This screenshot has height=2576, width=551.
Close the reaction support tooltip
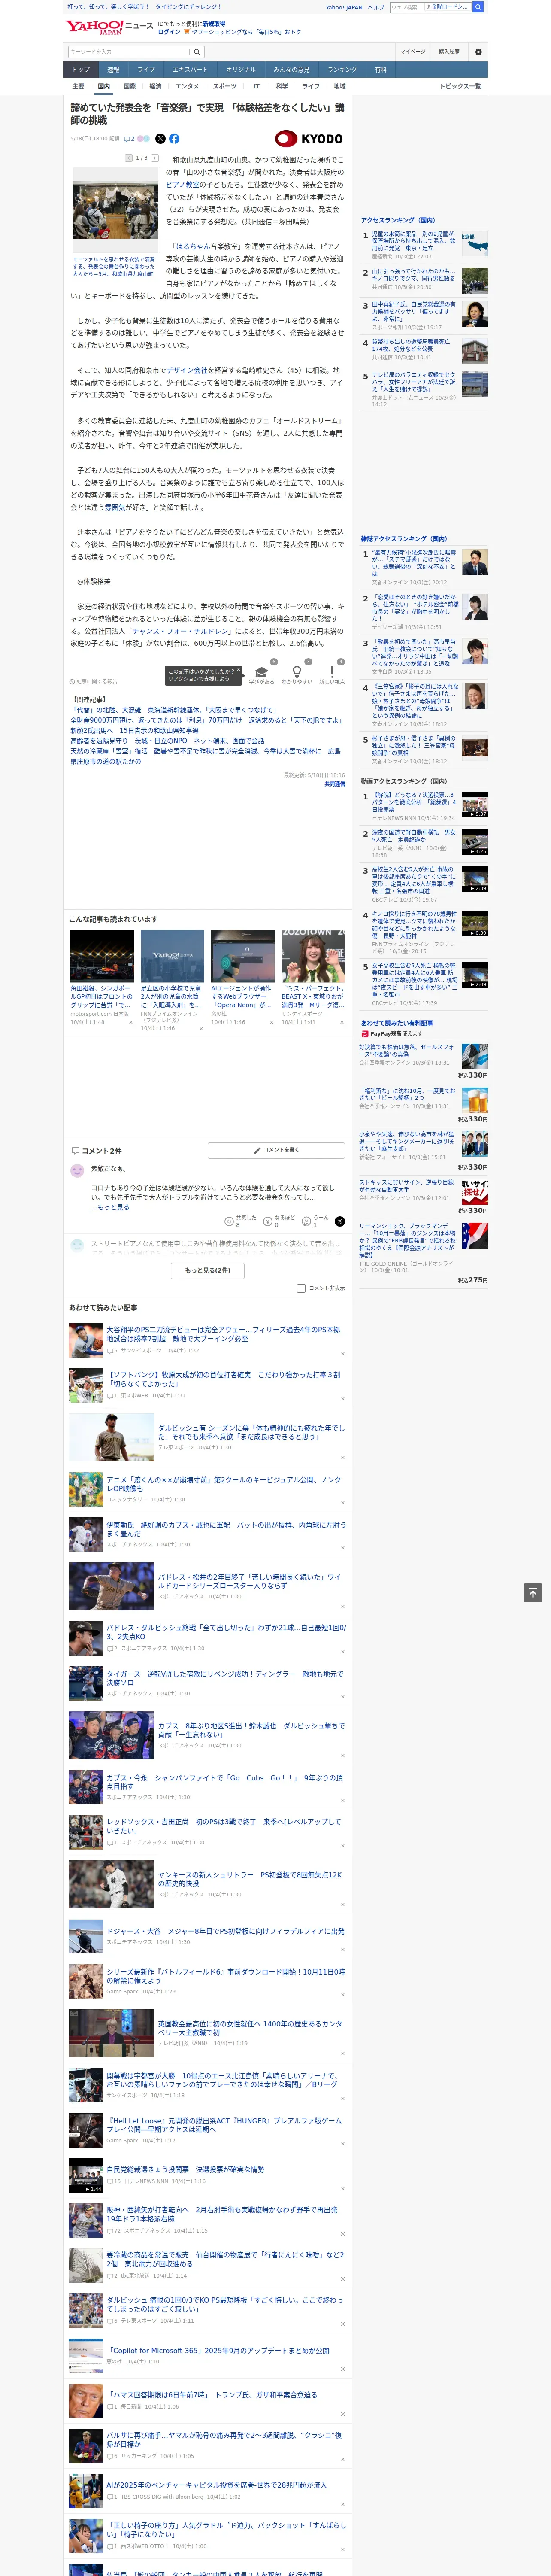(x=239, y=671)
